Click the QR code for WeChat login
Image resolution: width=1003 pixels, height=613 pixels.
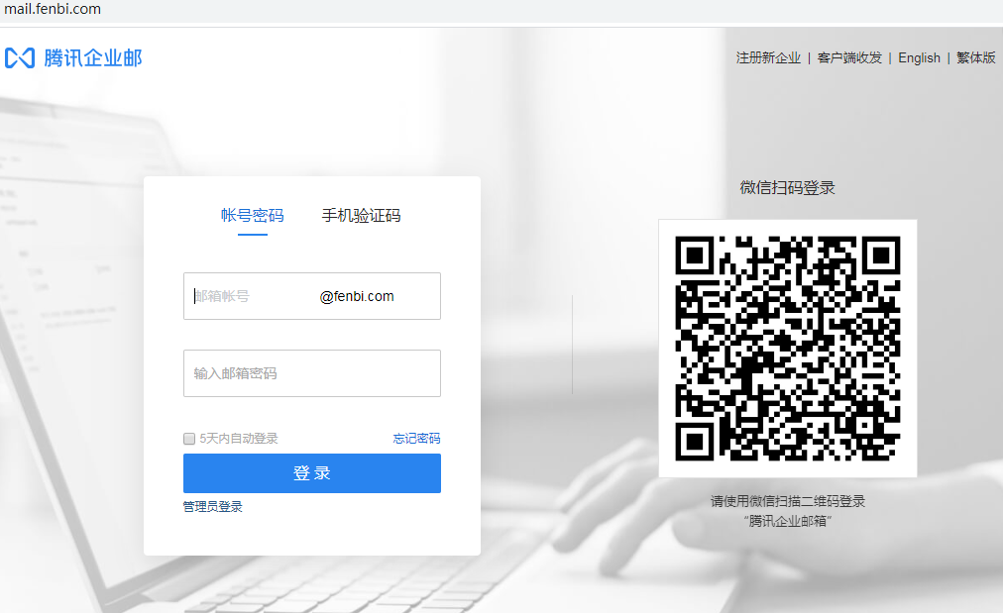789,348
